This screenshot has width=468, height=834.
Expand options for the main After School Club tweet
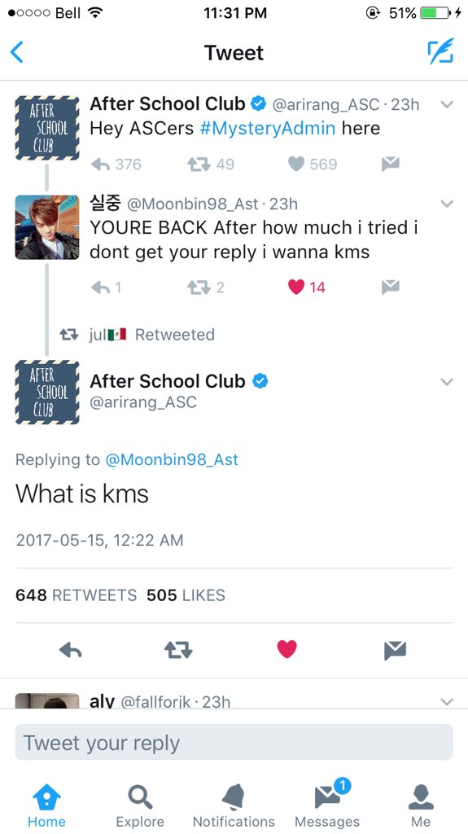[x=448, y=382]
